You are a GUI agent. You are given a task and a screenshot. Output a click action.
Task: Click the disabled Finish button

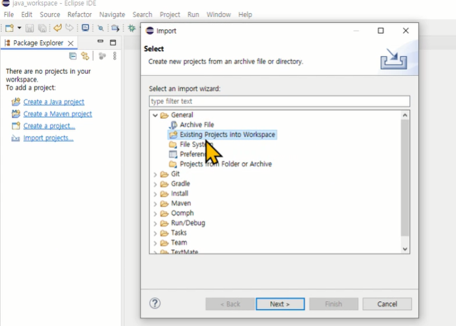coord(334,304)
